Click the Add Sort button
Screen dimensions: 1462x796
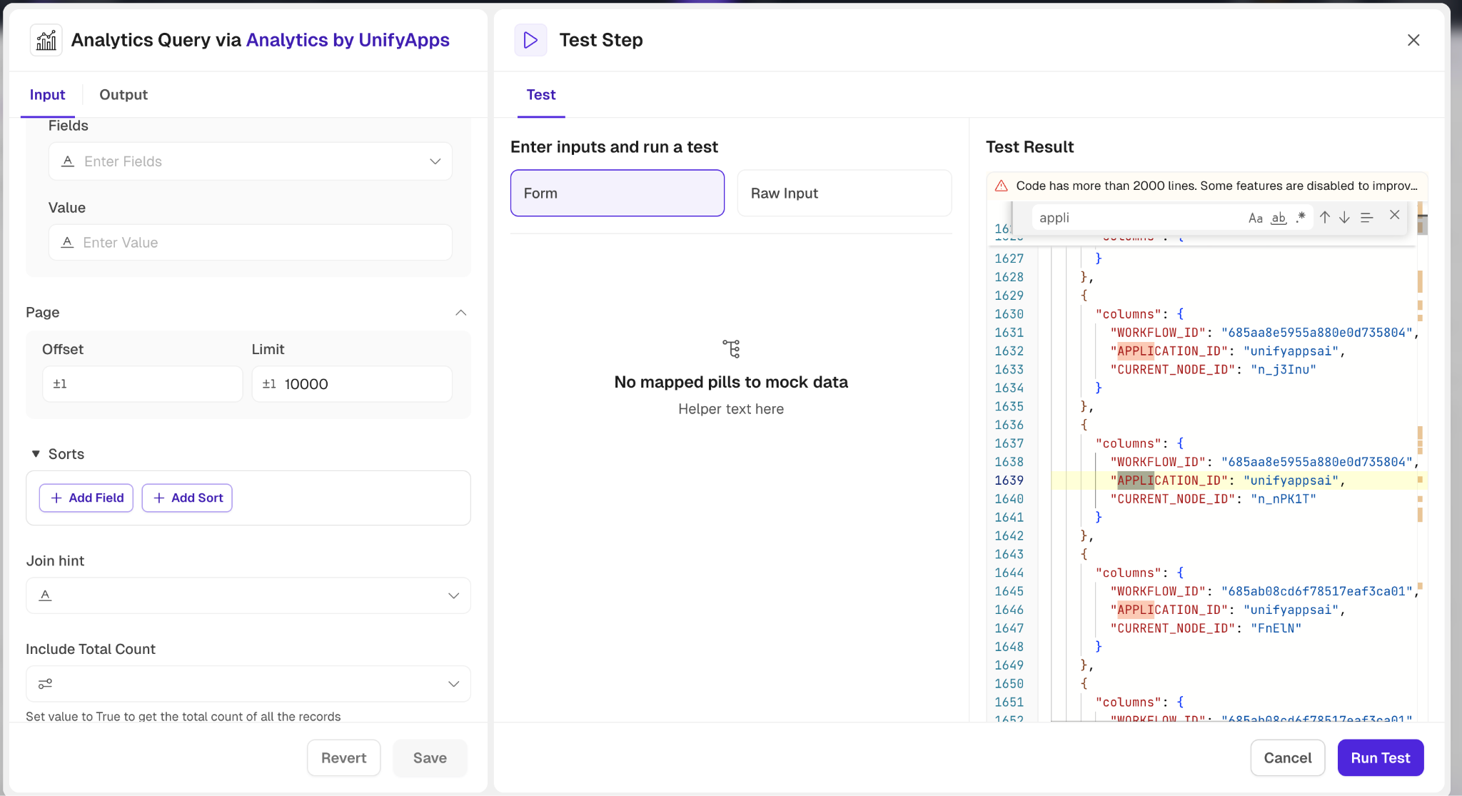pos(187,498)
